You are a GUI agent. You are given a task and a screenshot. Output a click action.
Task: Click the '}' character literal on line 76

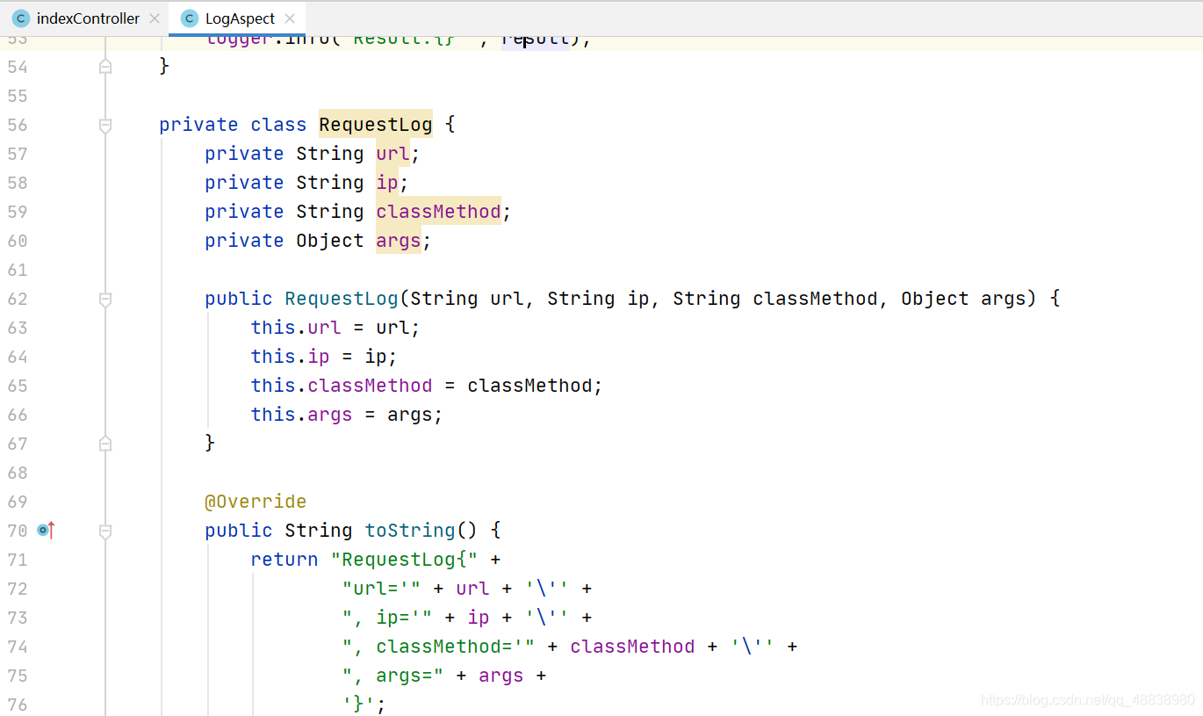point(359,705)
